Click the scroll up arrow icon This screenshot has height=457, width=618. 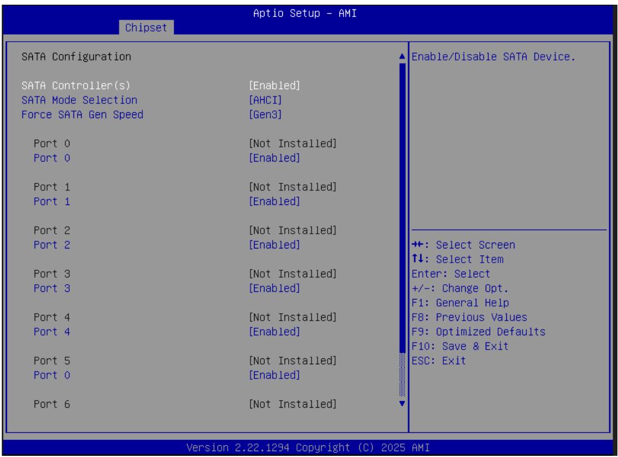click(402, 56)
